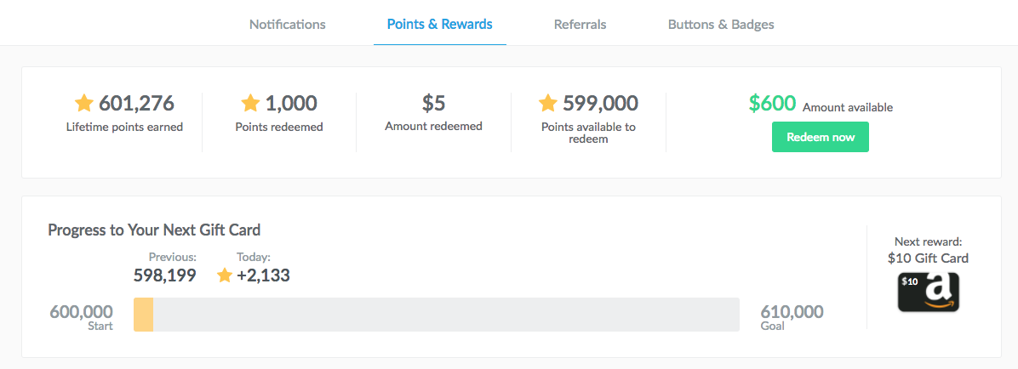Open the Notifications tab
1018x369 pixels.
click(288, 25)
